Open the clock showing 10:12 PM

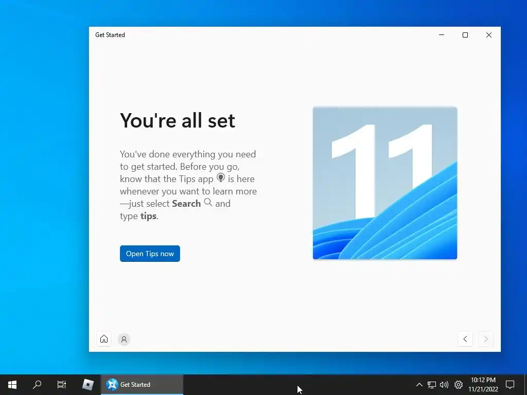(x=483, y=385)
